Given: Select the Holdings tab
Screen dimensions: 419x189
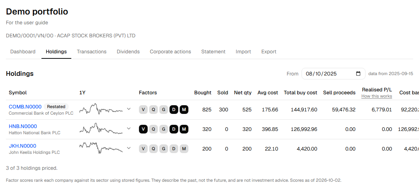Looking at the screenshot, I should click(56, 52).
